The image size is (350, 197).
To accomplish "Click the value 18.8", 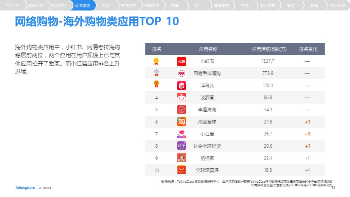I will click(x=268, y=170).
